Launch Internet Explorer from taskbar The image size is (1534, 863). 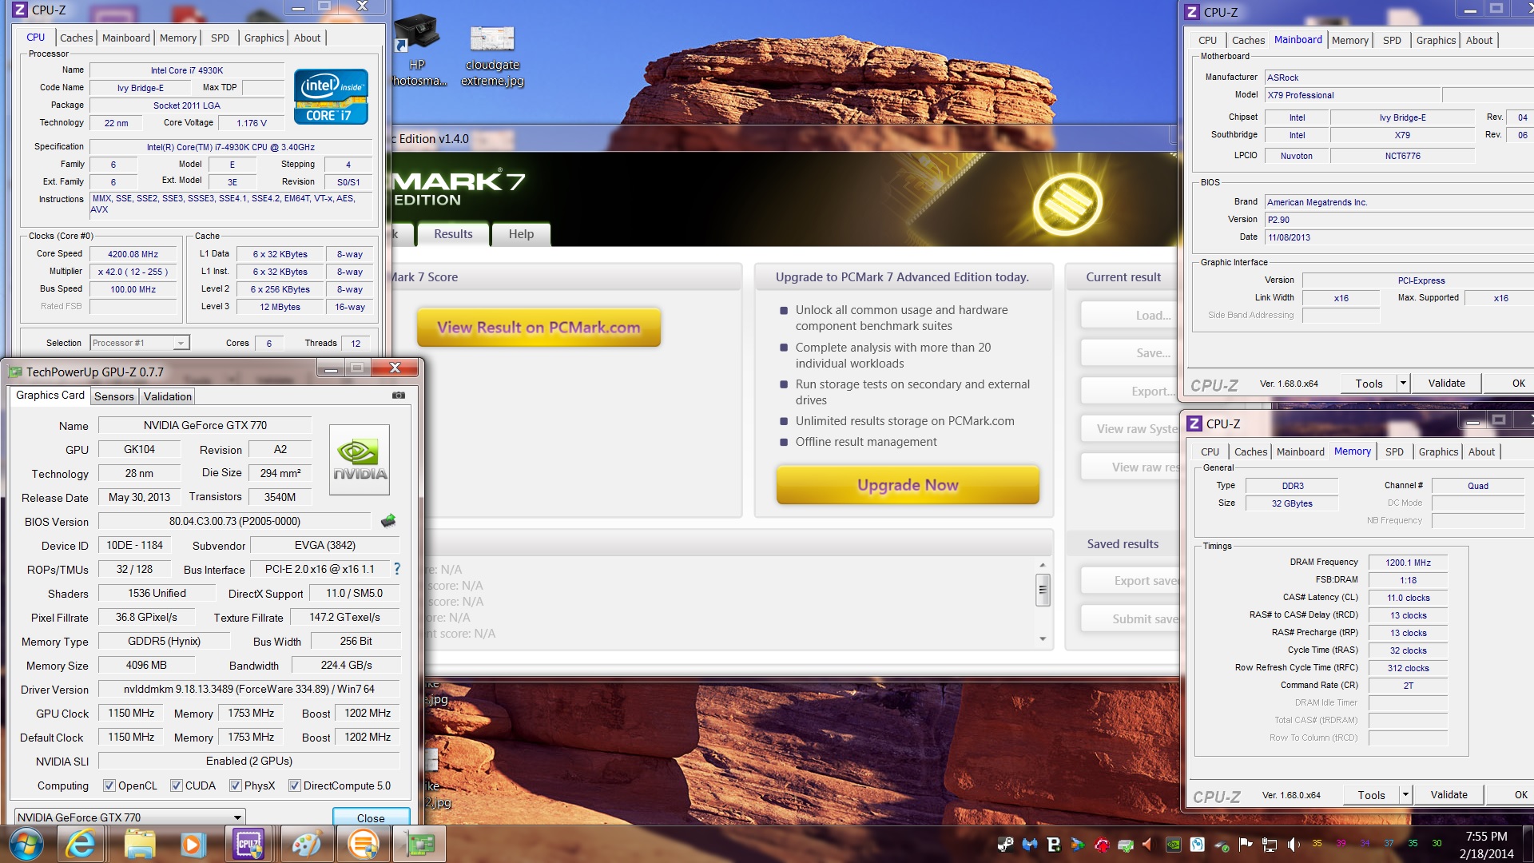pyautogui.click(x=81, y=844)
